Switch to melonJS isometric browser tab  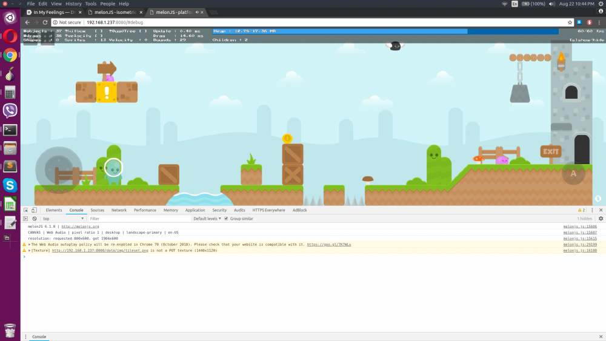pos(115,12)
